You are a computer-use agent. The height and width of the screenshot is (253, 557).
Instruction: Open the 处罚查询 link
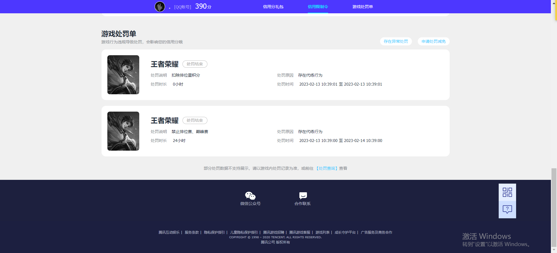(327, 168)
